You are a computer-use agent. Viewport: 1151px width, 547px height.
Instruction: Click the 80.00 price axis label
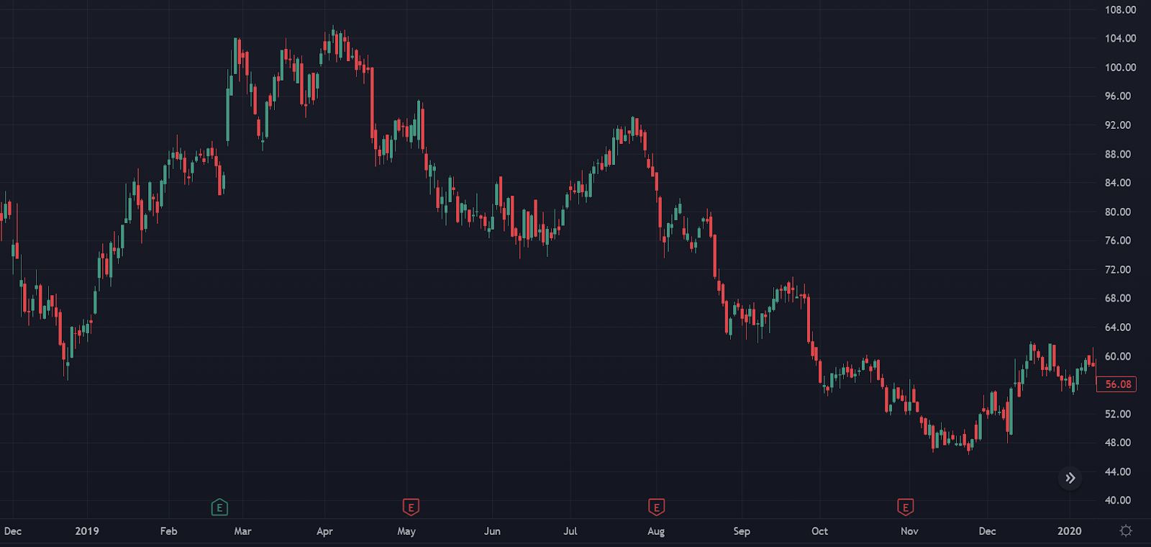pos(1118,212)
